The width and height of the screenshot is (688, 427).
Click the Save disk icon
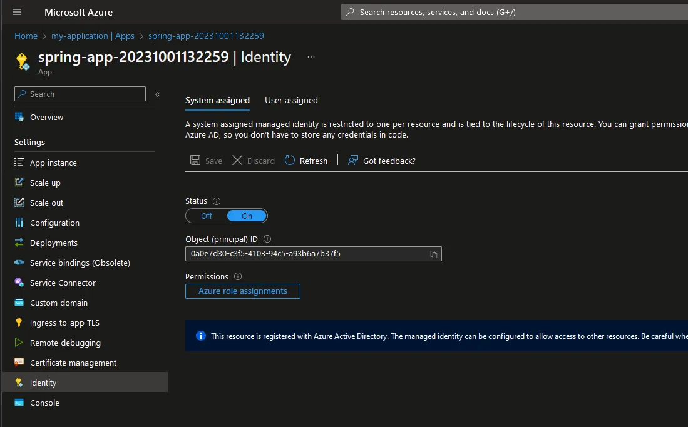[195, 161]
